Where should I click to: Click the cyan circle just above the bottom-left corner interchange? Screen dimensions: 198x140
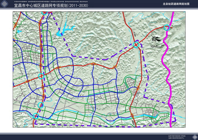pyautogui.click(x=41, y=106)
